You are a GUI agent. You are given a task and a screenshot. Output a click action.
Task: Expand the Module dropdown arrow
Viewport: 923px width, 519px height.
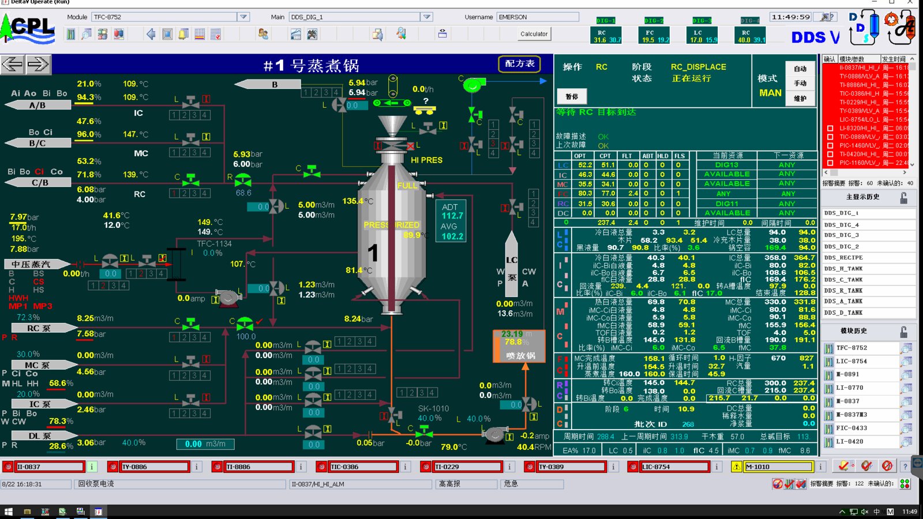pyautogui.click(x=243, y=17)
